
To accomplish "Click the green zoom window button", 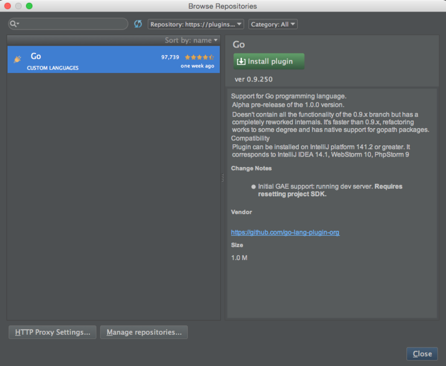I will click(30, 6).
